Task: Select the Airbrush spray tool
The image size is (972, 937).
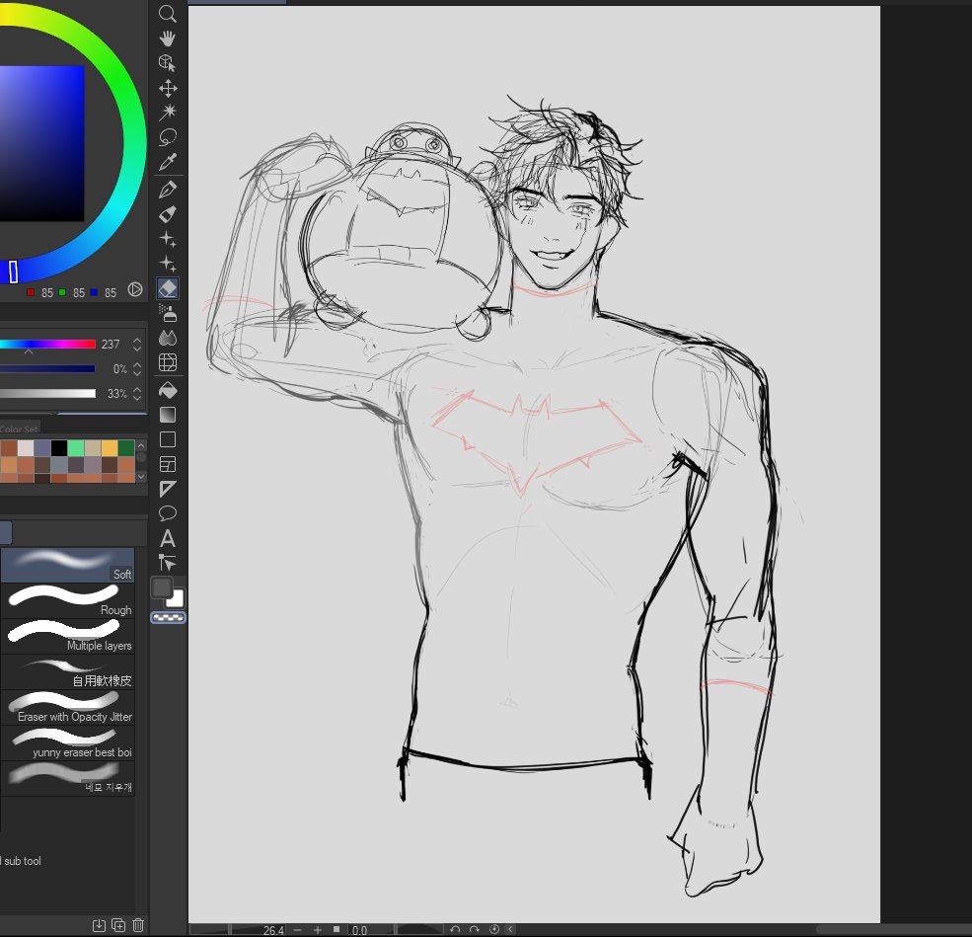Action: [168, 313]
